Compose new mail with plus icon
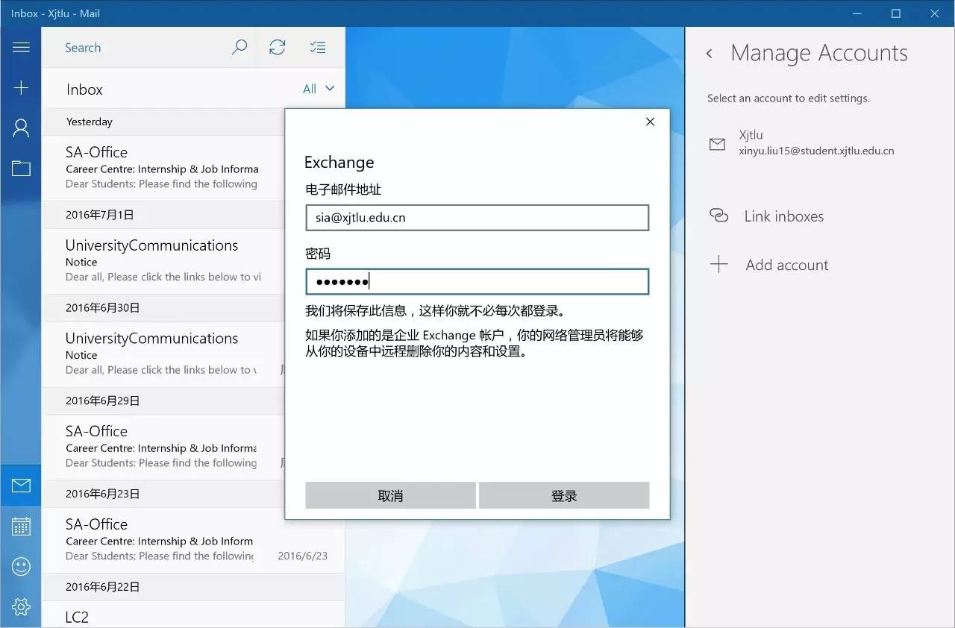The height and width of the screenshot is (628, 955). click(21, 88)
